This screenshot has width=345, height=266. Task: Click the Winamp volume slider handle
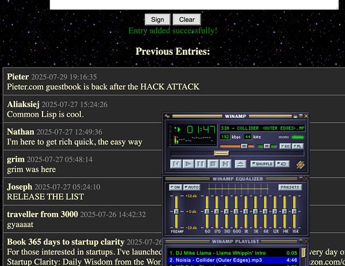244,146
